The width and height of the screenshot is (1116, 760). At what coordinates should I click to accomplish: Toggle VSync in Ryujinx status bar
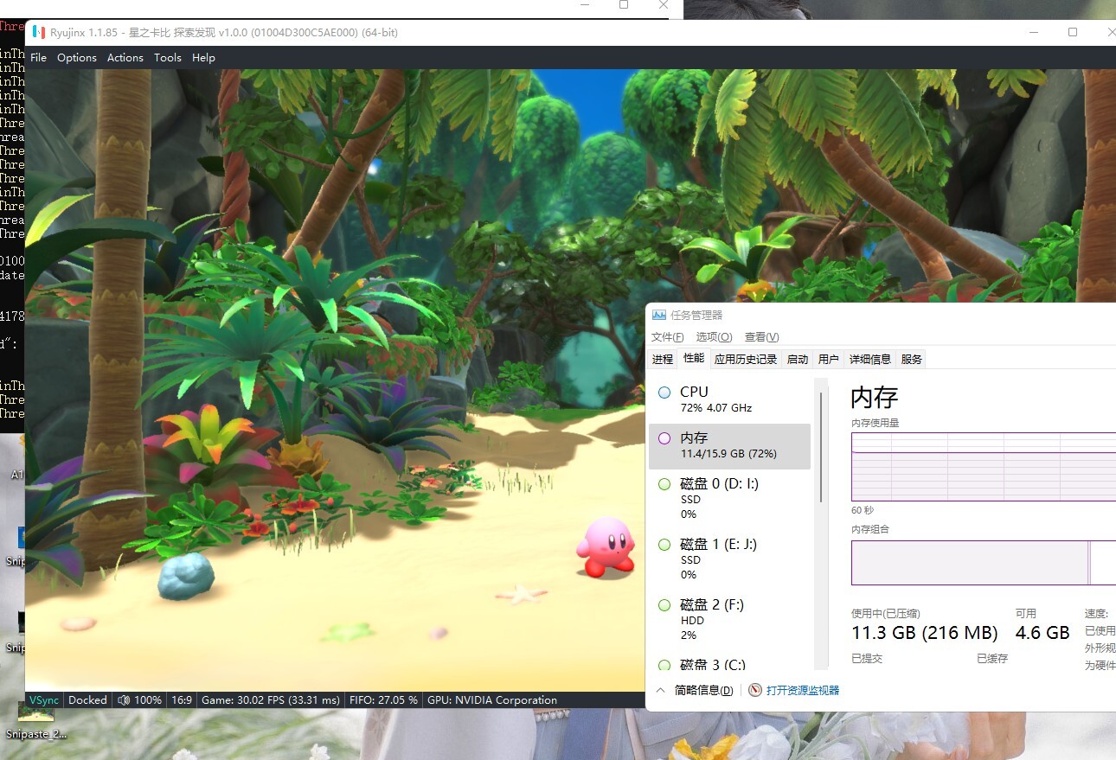coord(44,700)
